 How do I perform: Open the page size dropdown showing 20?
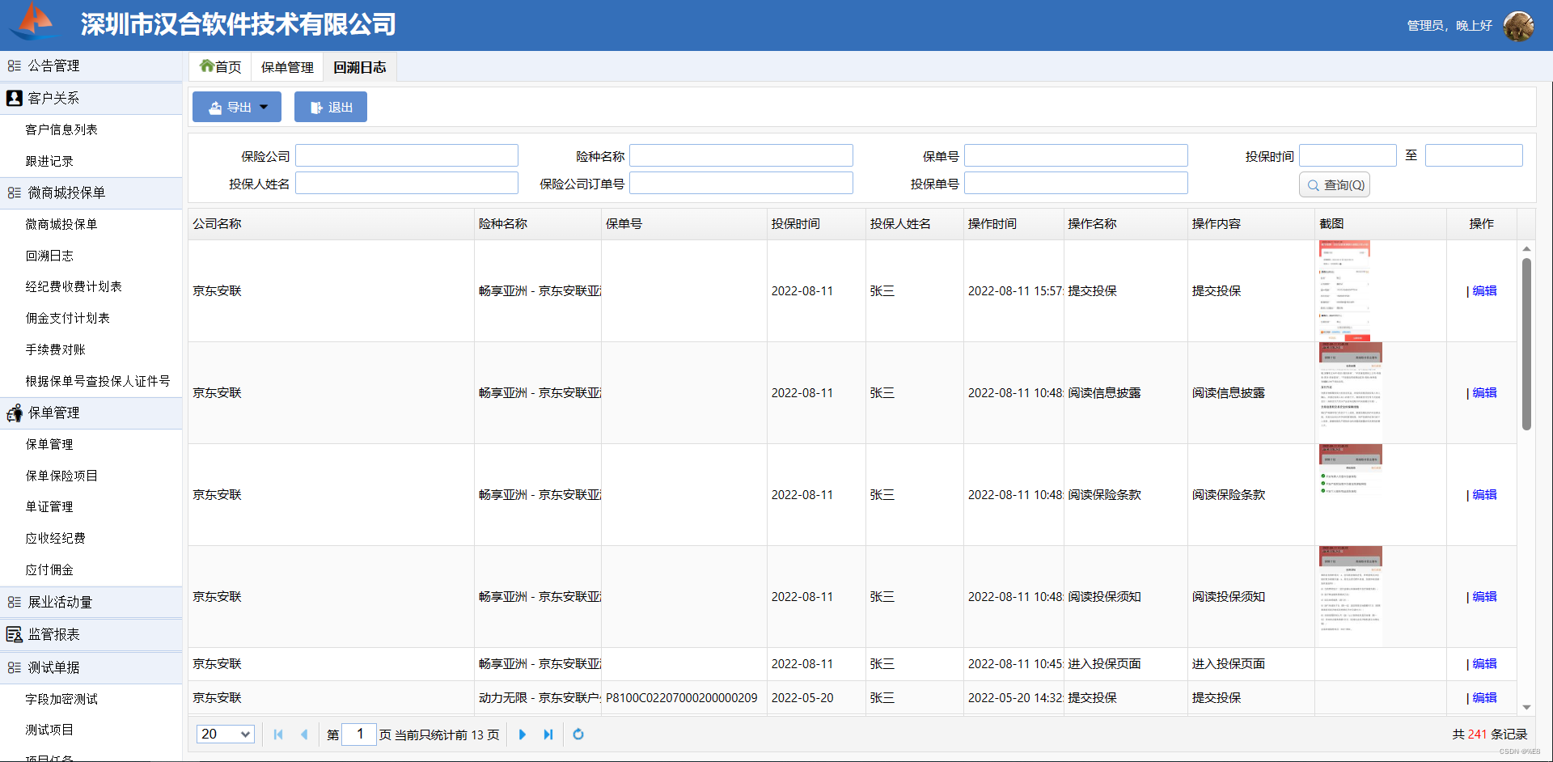[226, 734]
